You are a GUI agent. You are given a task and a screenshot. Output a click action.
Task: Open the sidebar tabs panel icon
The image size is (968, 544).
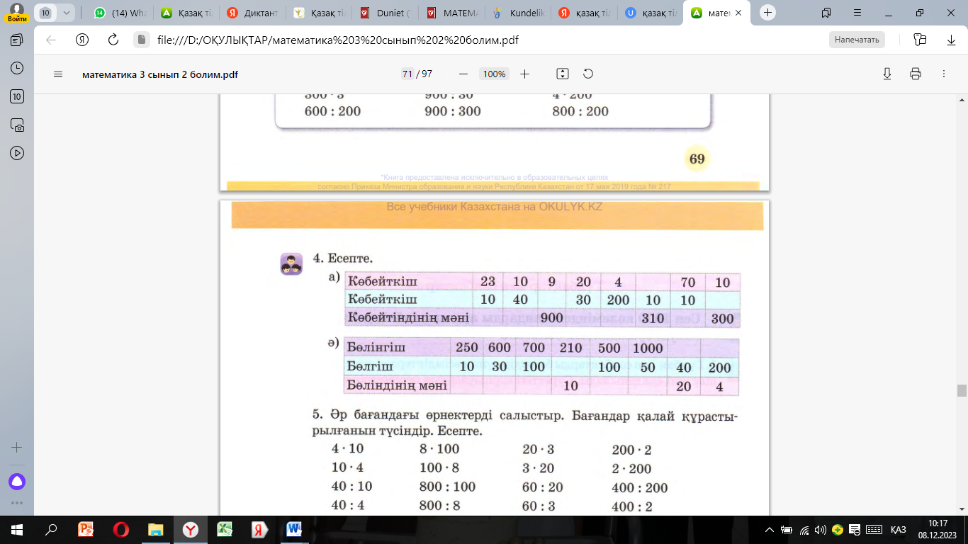(17, 40)
